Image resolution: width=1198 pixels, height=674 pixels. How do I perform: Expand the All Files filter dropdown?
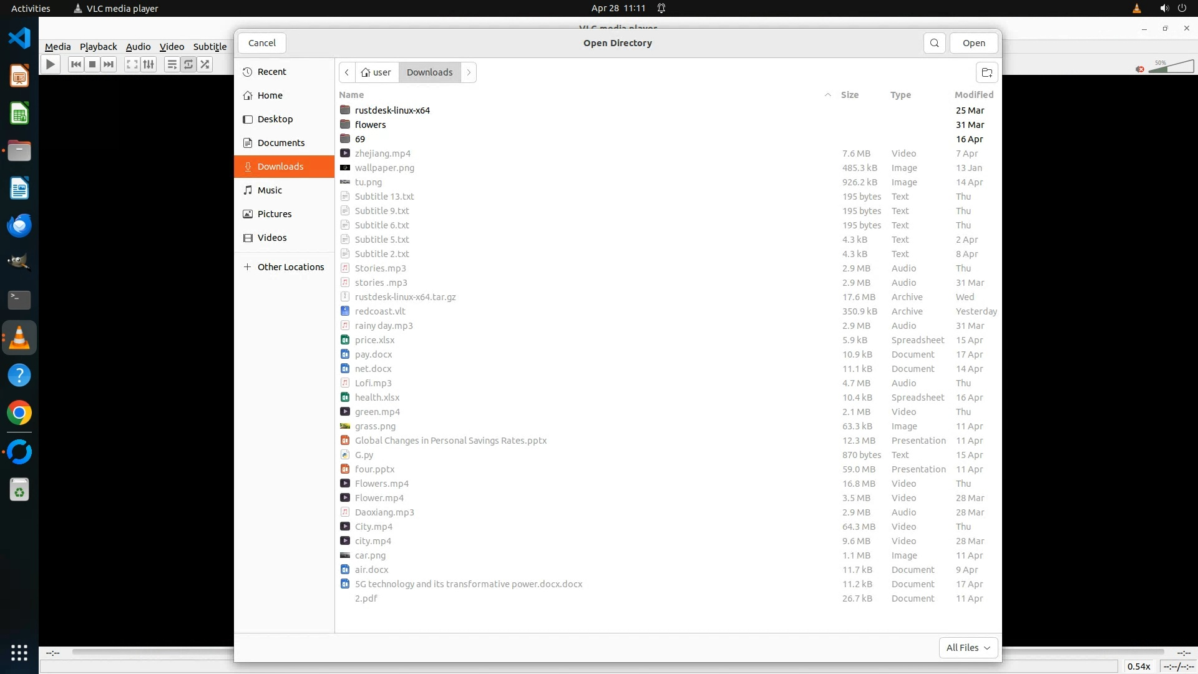[x=968, y=648]
